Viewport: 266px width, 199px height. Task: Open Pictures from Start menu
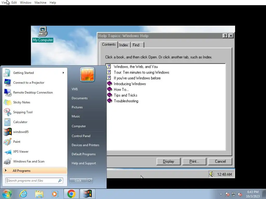[x=77, y=107]
